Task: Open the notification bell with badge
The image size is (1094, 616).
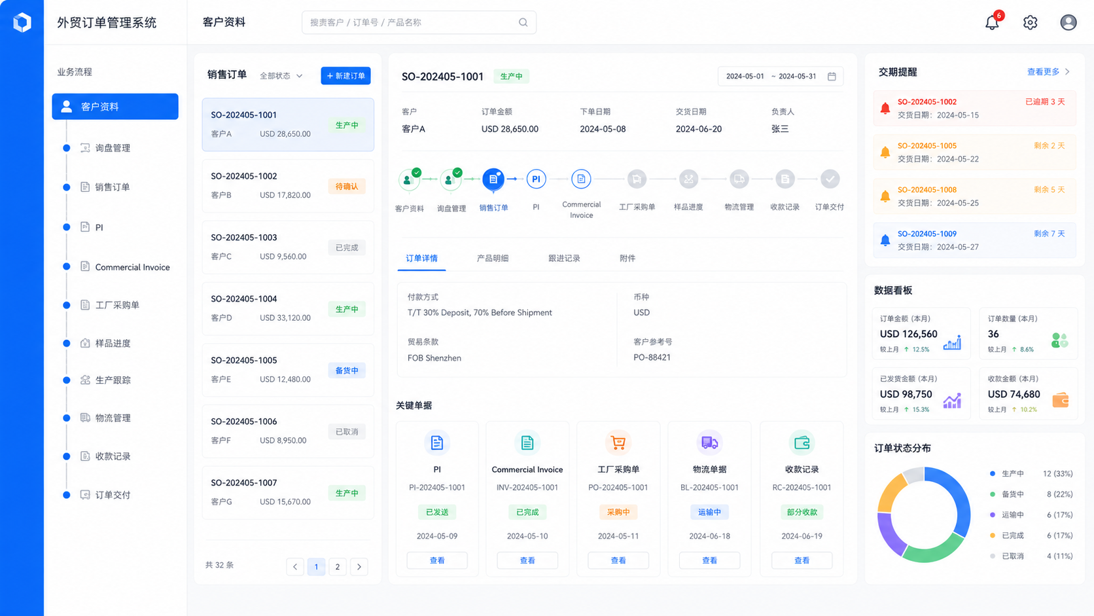Action: click(x=993, y=22)
